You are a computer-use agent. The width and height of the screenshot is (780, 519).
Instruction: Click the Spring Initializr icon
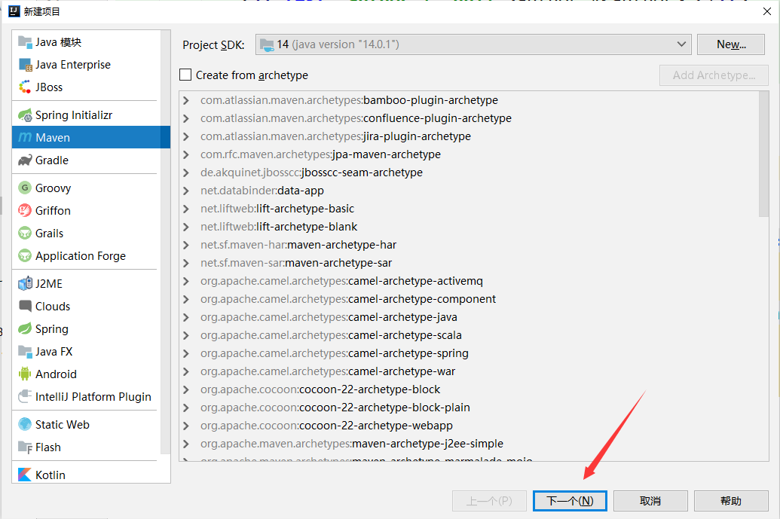click(25, 115)
